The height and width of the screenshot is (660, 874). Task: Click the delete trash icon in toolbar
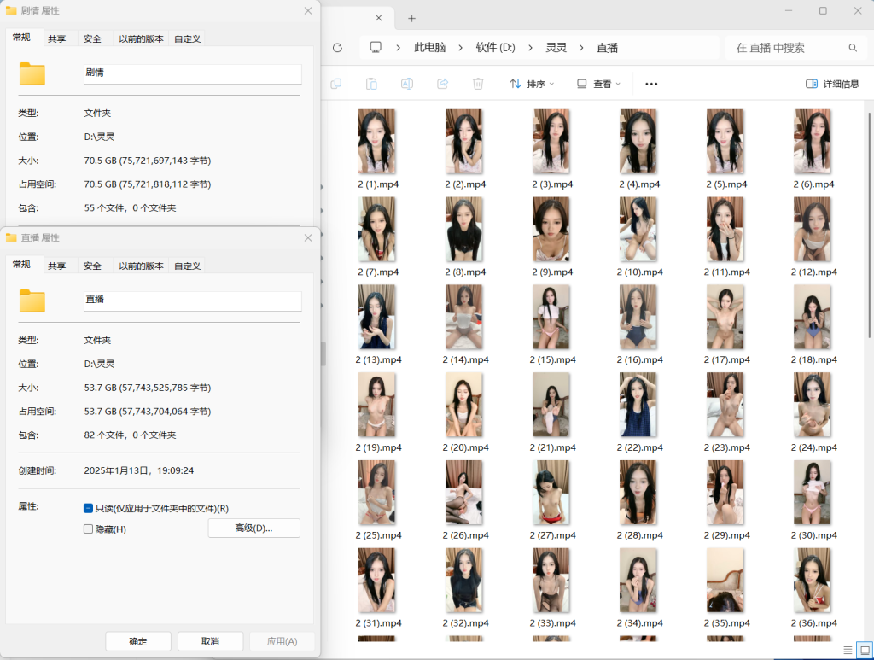coord(478,84)
